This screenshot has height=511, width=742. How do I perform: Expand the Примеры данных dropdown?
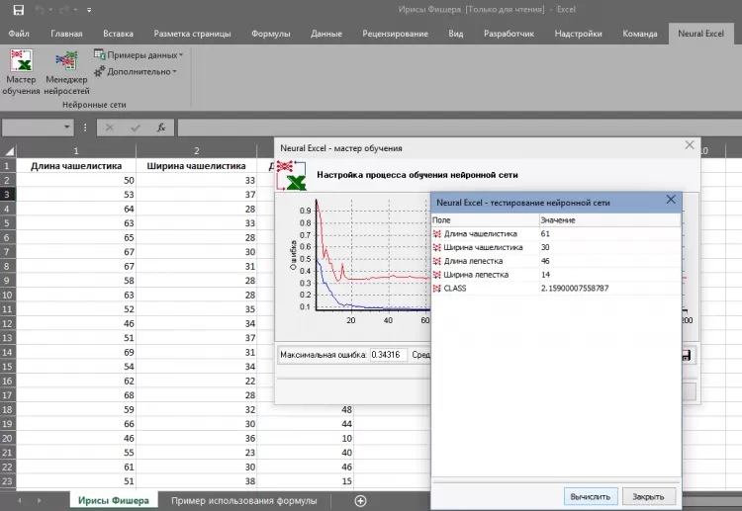(x=138, y=55)
